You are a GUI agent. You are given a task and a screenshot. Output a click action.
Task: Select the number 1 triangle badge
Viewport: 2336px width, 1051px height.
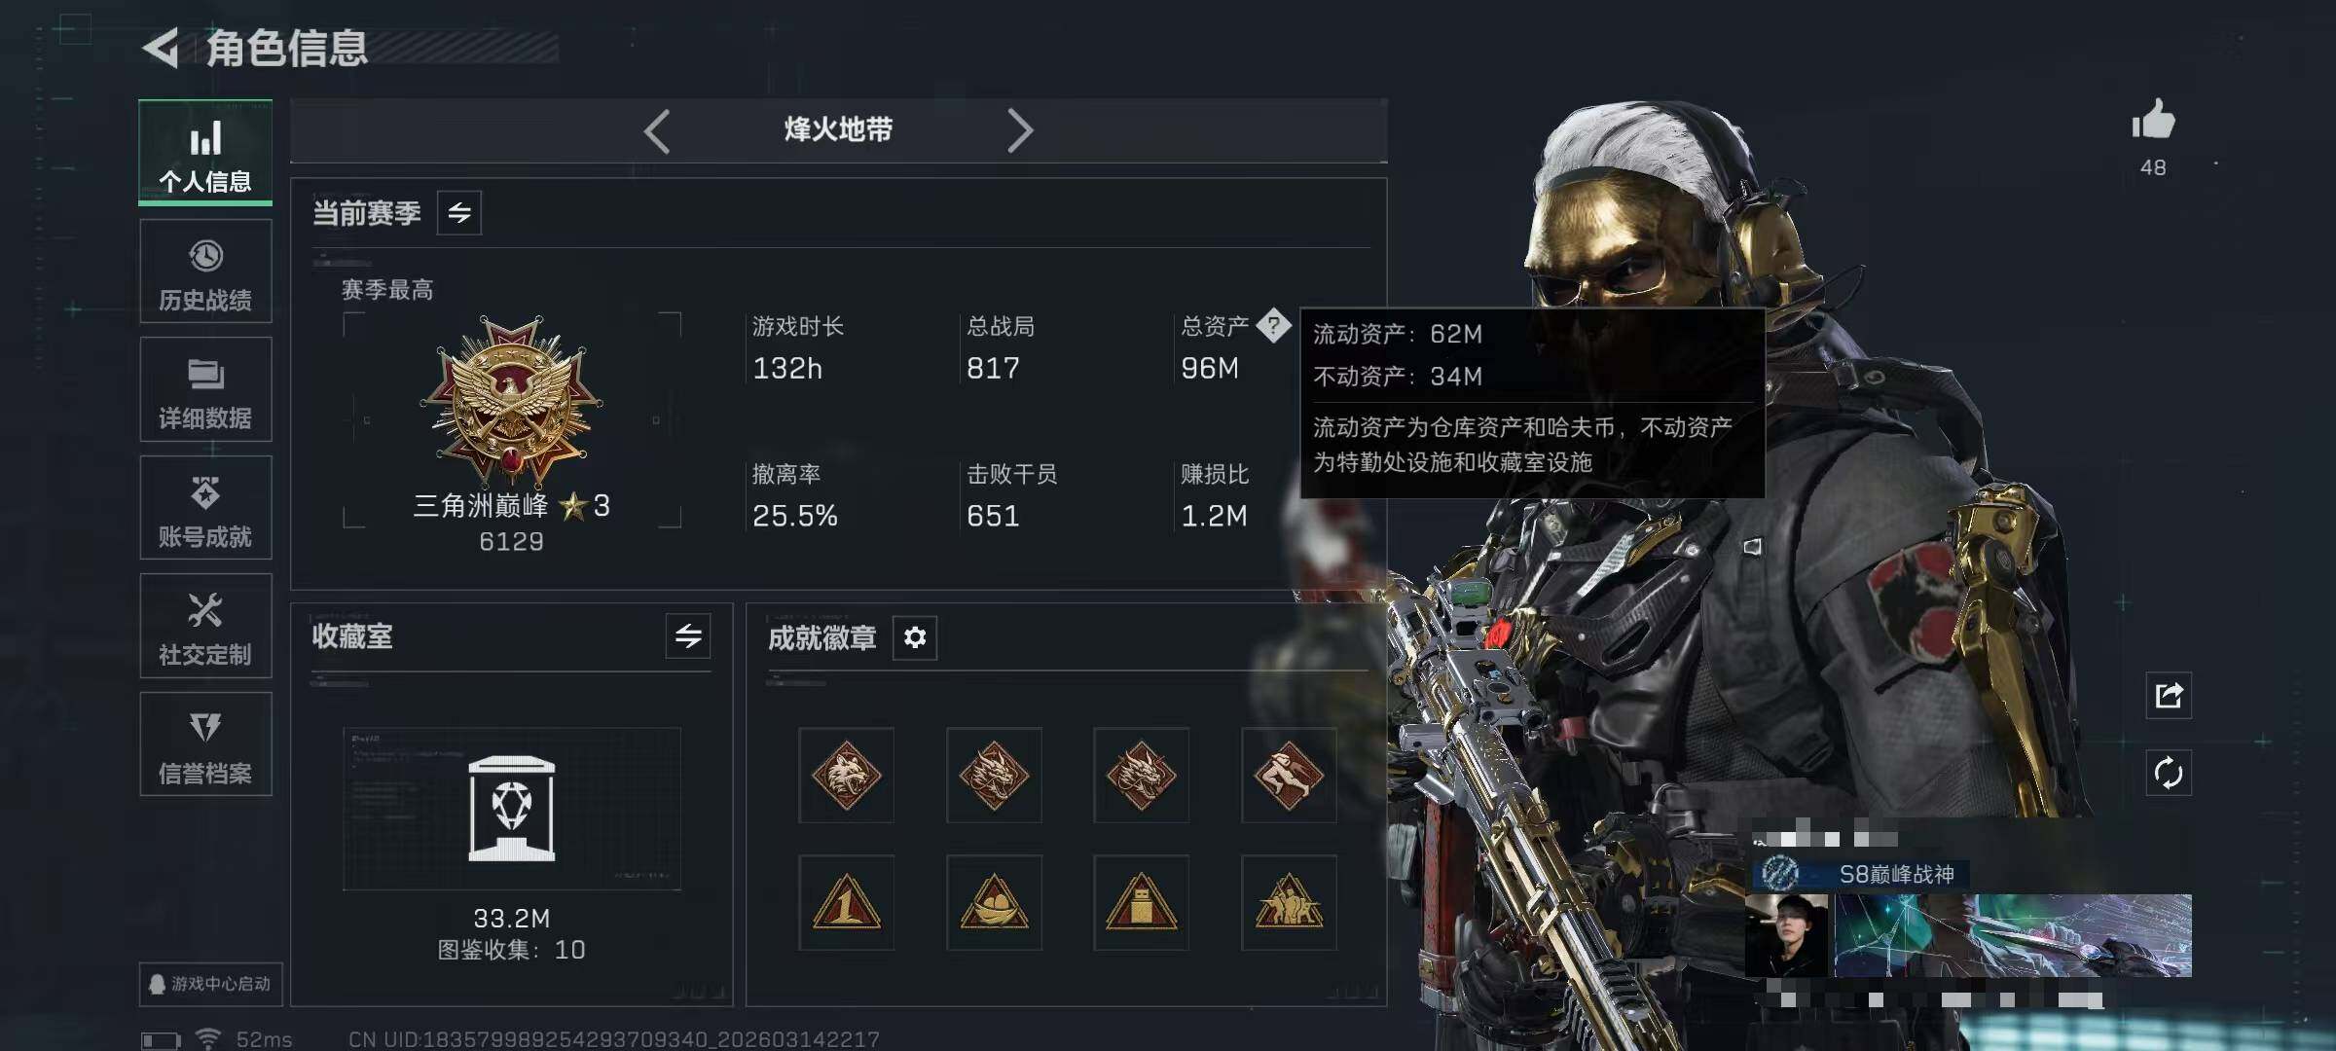tap(846, 903)
